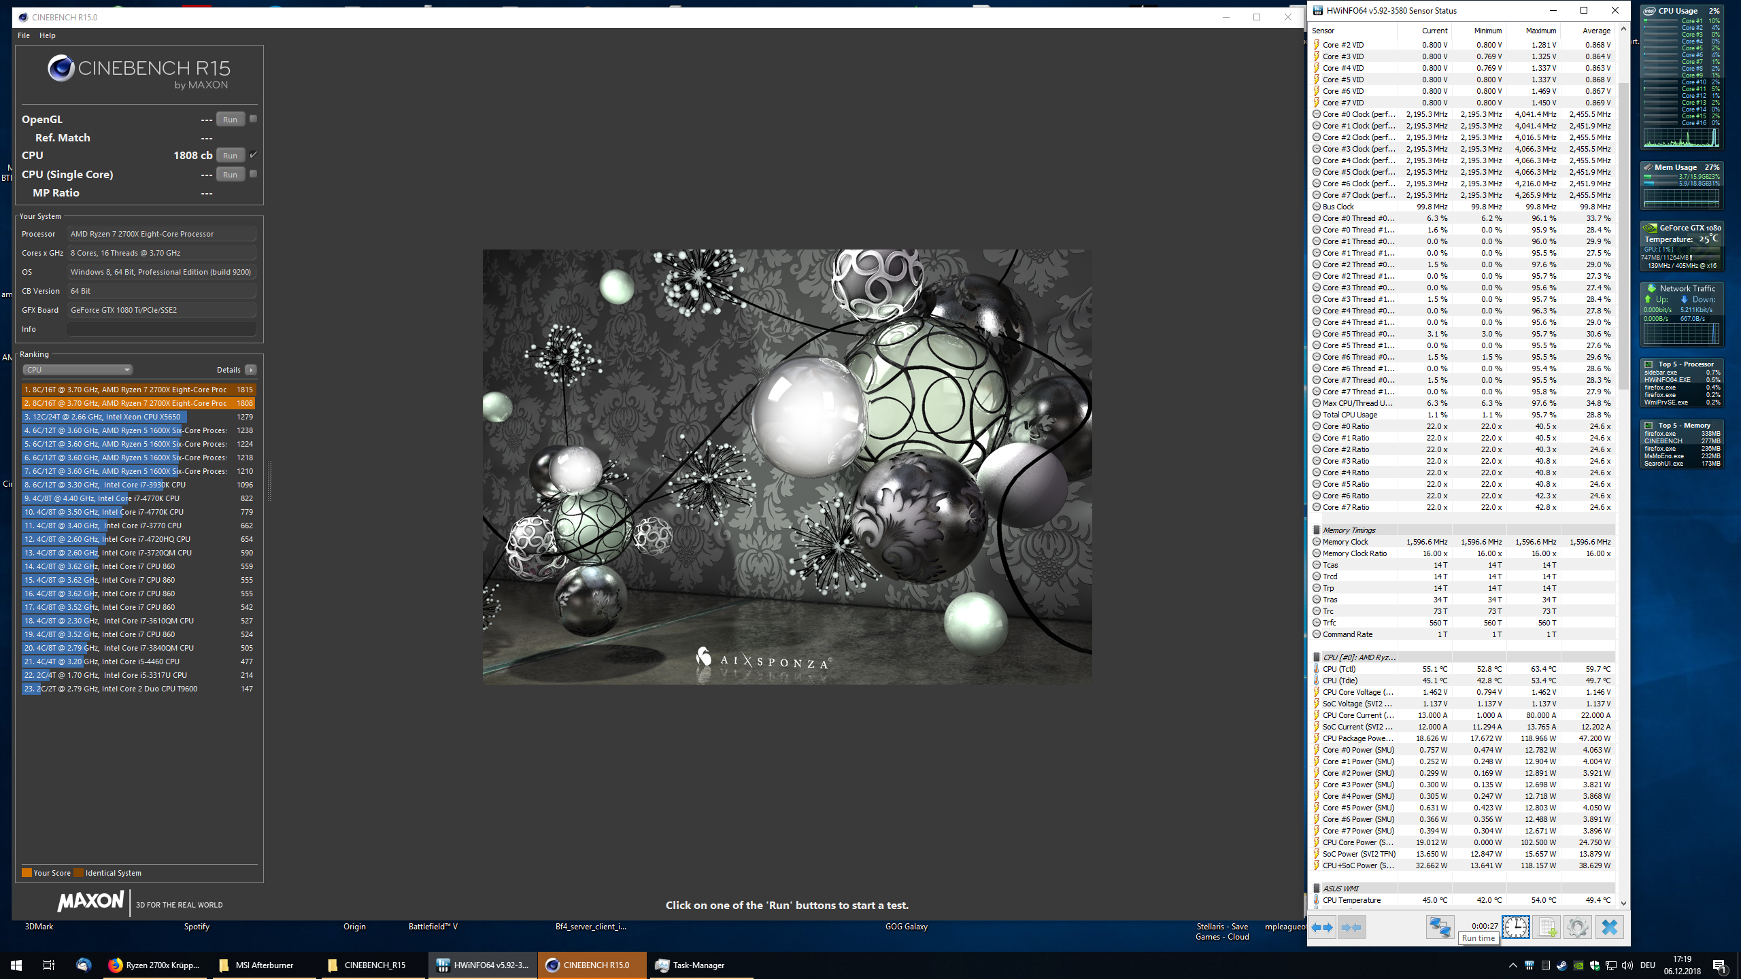Reset HWiNFO sensor clock timer
The height and width of the screenshot is (979, 1741).
click(1515, 927)
